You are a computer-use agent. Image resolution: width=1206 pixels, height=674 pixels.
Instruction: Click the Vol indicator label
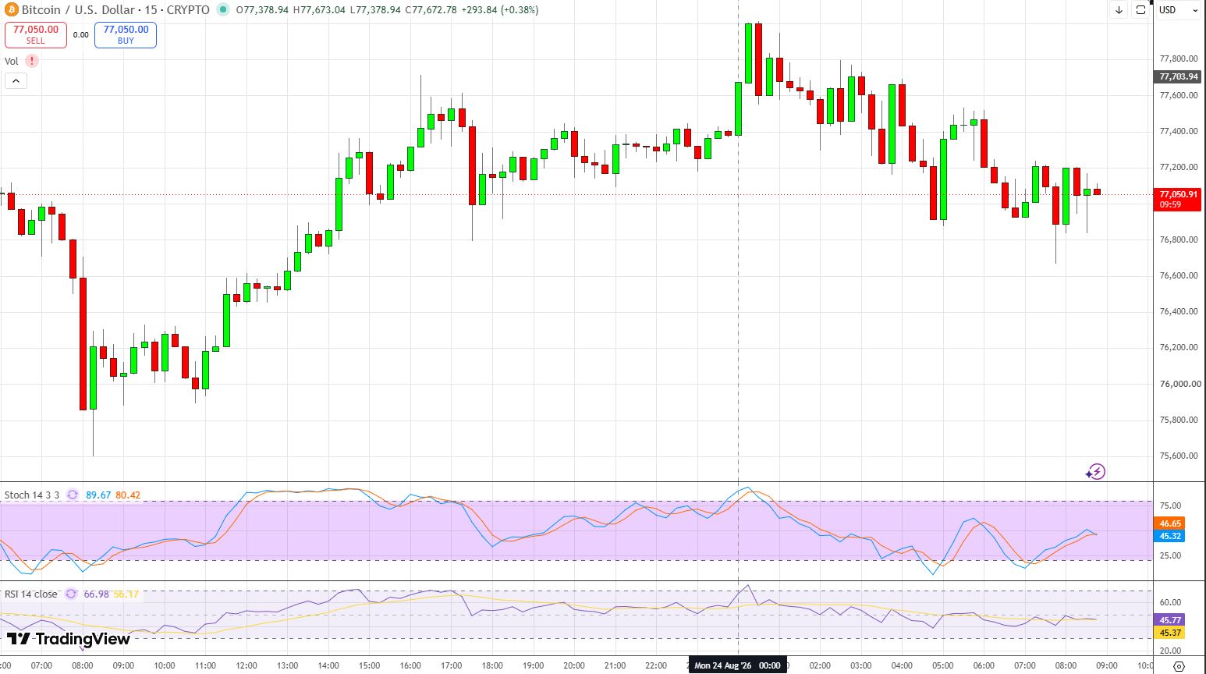[12, 61]
